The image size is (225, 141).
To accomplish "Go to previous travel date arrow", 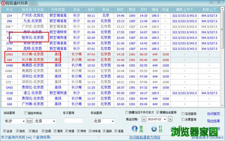I will [x=144, y=119].
